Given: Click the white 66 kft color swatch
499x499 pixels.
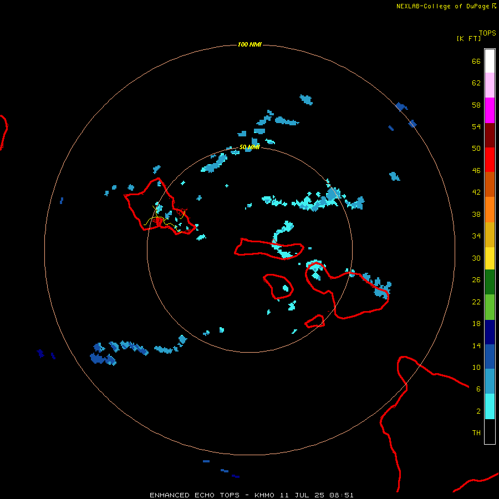Looking at the screenshot, I should point(490,61).
